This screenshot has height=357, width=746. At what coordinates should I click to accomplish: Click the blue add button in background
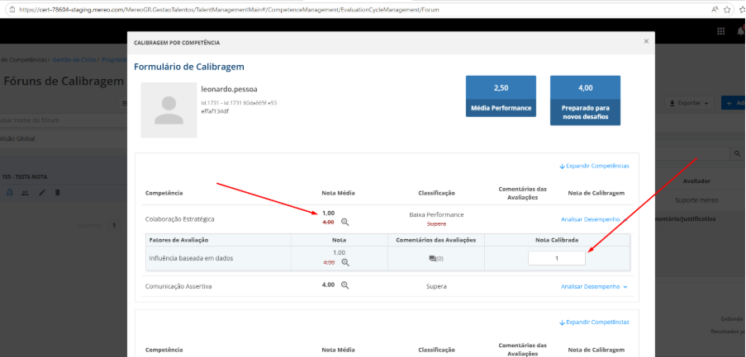pyautogui.click(x=734, y=103)
